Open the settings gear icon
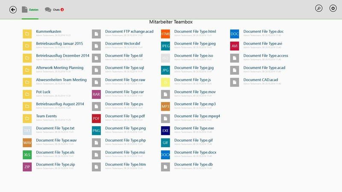 click(x=333, y=8)
